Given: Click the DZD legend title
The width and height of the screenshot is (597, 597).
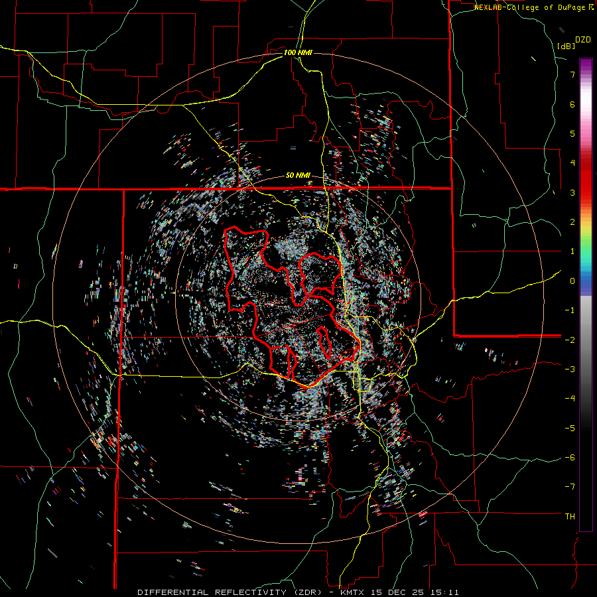Looking at the screenshot, I should point(583,40).
